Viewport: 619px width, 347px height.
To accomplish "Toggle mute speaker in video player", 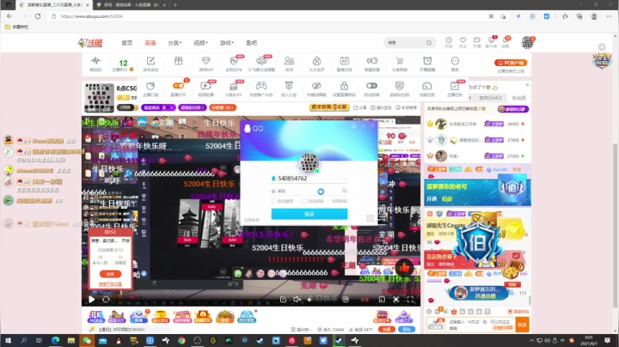I will (x=297, y=300).
